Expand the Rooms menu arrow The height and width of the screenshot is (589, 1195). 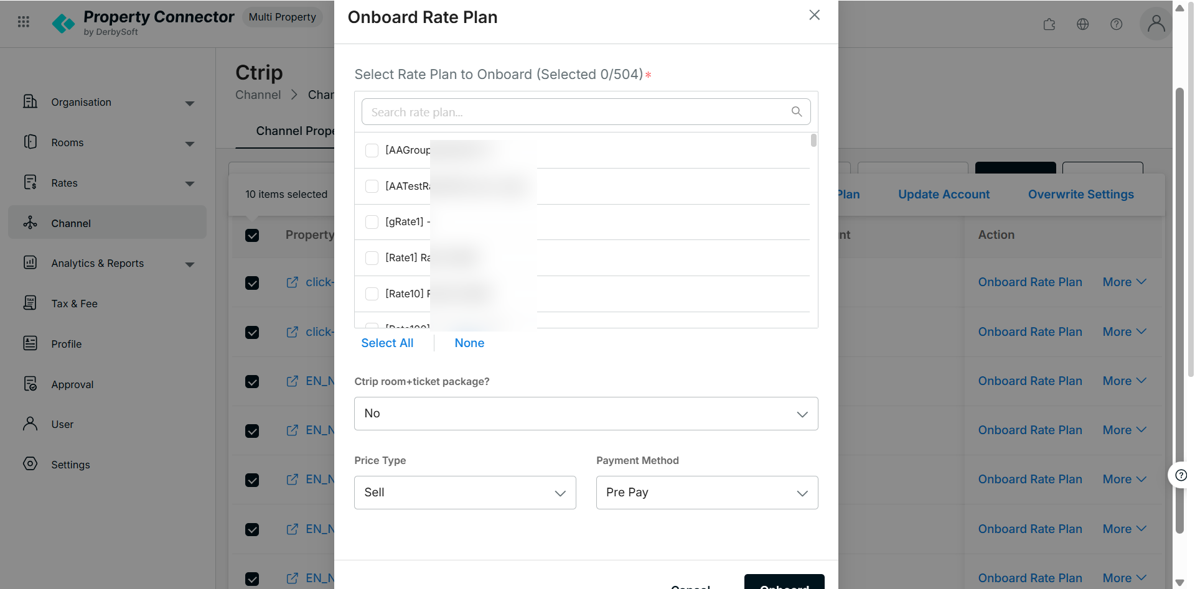(x=190, y=144)
